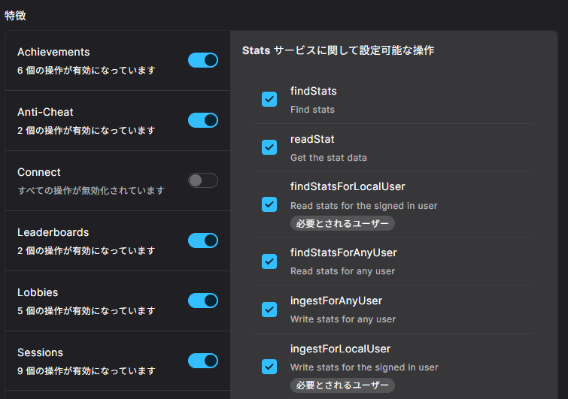Click the required-user badge under ingestForLocalUser
The height and width of the screenshot is (399, 568).
(x=342, y=385)
